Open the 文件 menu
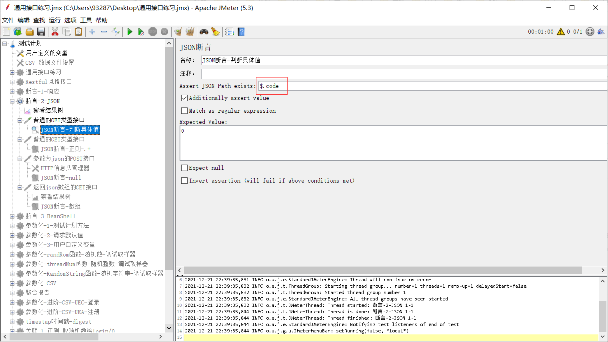Viewport: 608px width, 342px height. coord(8,20)
